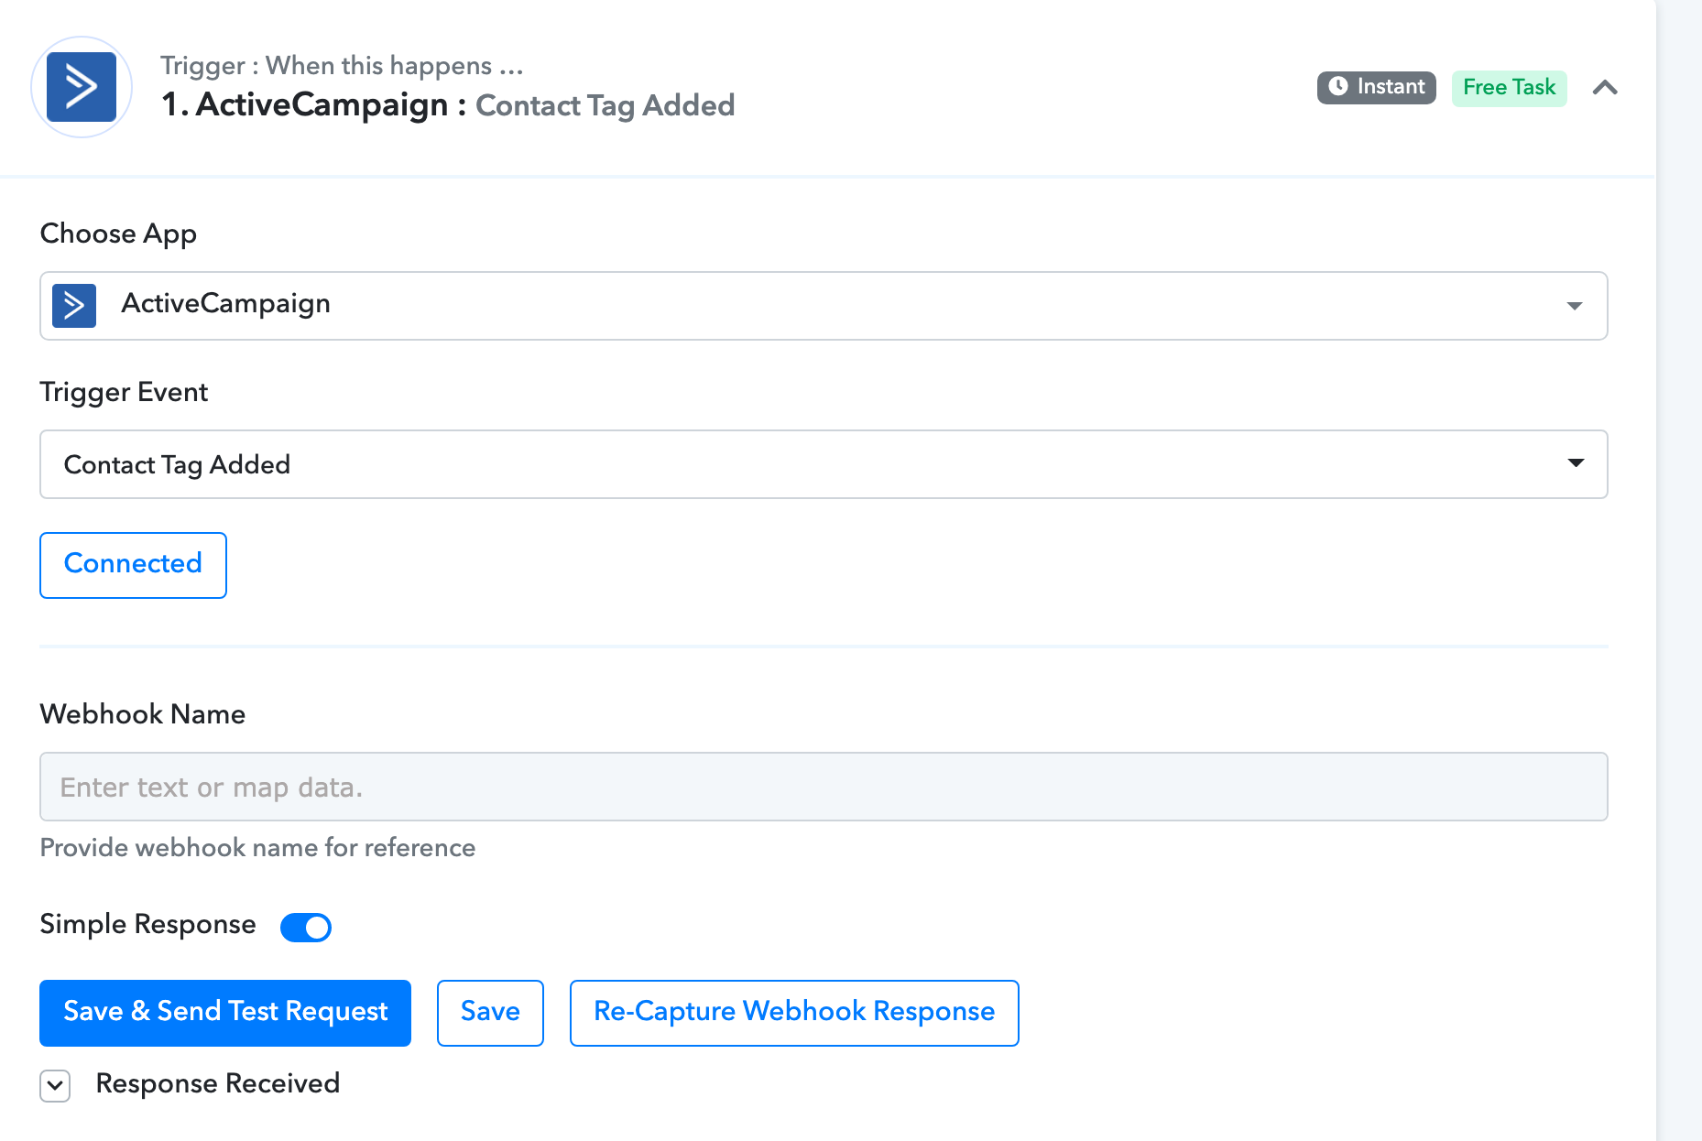Viewport: 1702px width, 1141px height.
Task: Click Re-Capture Webhook Response button
Action: [x=794, y=1013]
